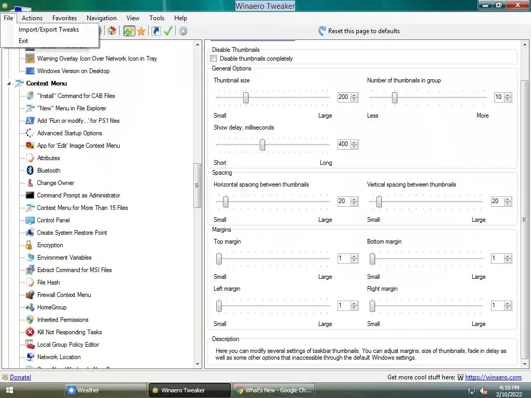Image resolution: width=531 pixels, height=398 pixels.
Task: Open favorites with the gold star icon
Action: pyautogui.click(x=141, y=32)
